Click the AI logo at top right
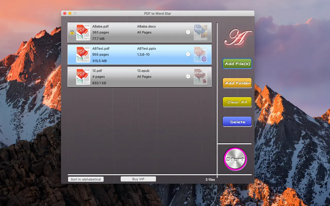Image resolution: width=330 pixels, height=206 pixels. point(237,38)
